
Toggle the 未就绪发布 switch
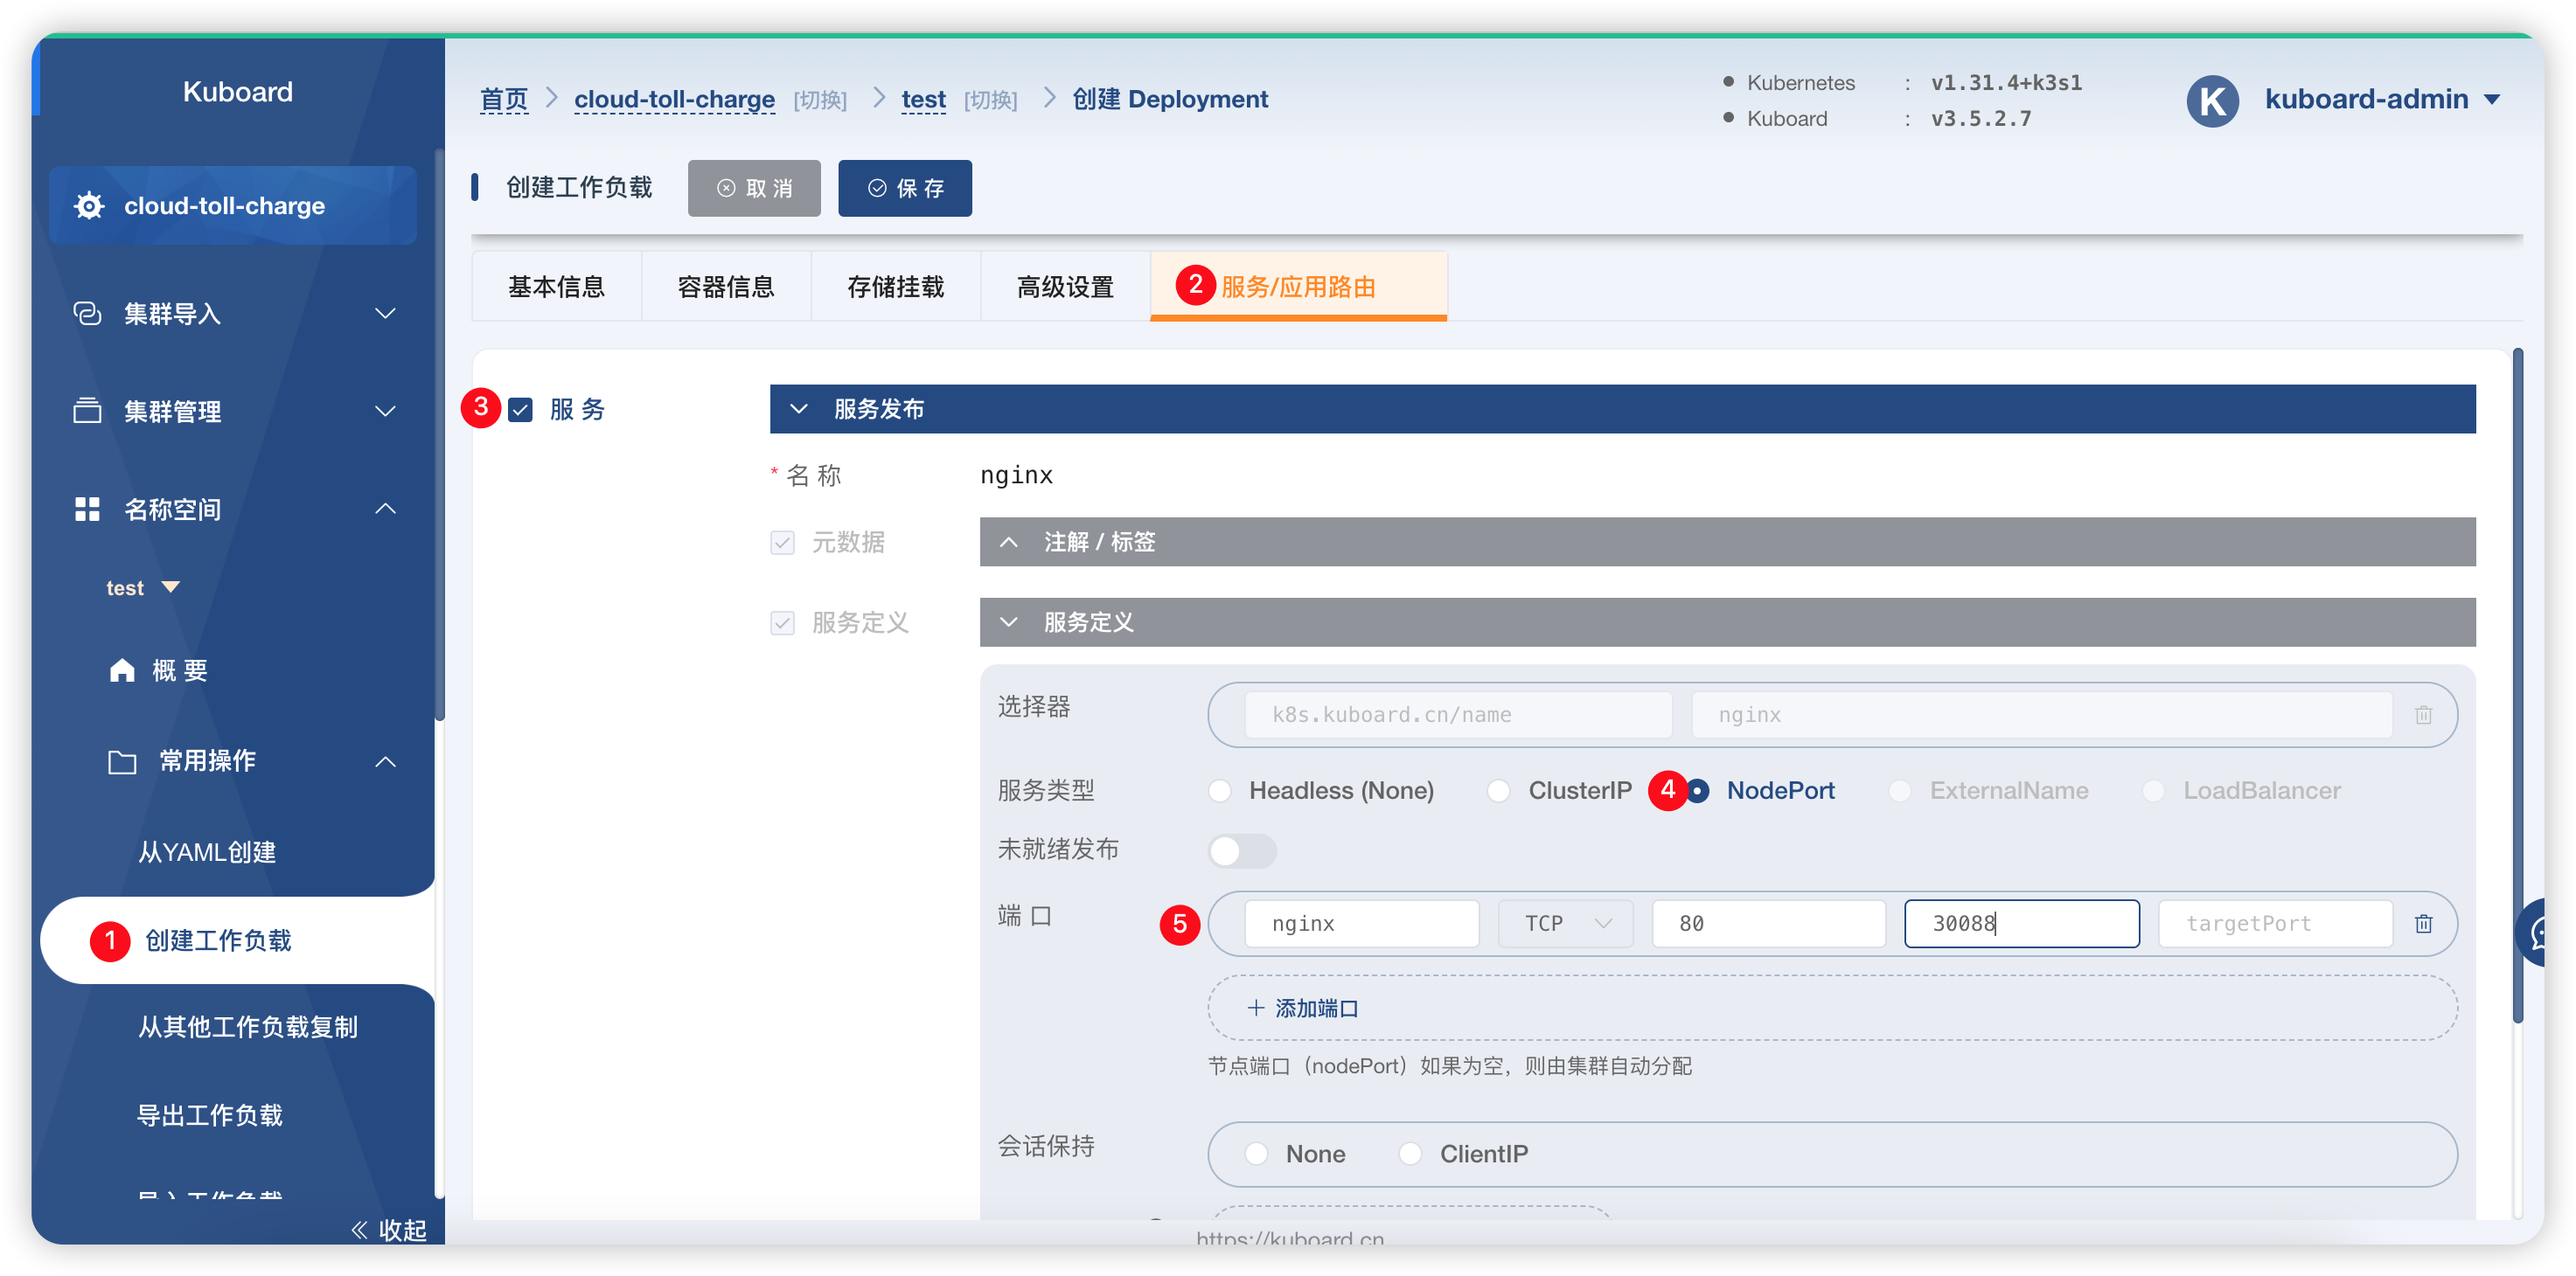[1241, 850]
